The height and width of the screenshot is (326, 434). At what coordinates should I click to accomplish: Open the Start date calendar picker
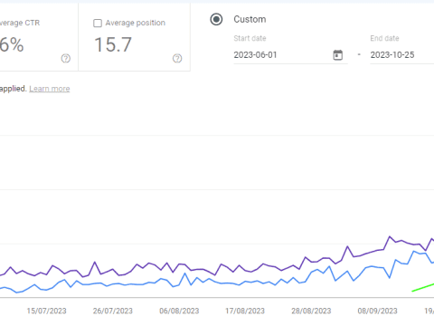point(337,55)
